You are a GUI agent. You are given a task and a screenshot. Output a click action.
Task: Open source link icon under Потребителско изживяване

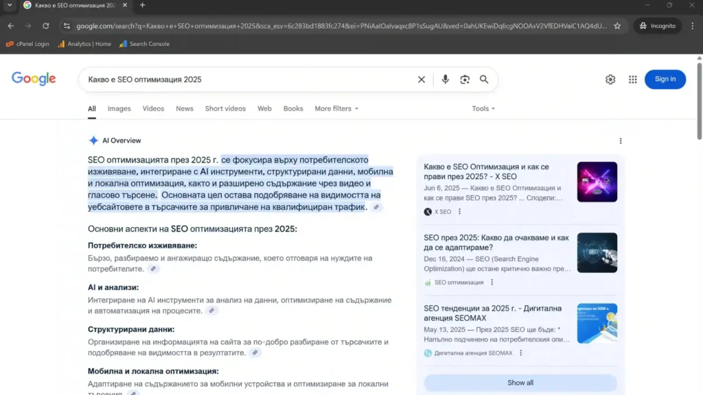[153, 269]
